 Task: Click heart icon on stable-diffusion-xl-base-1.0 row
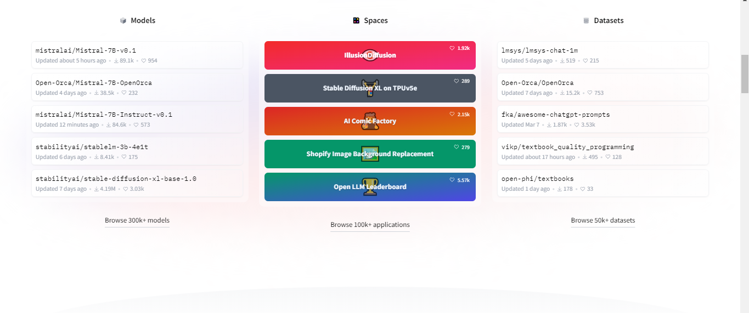126,189
